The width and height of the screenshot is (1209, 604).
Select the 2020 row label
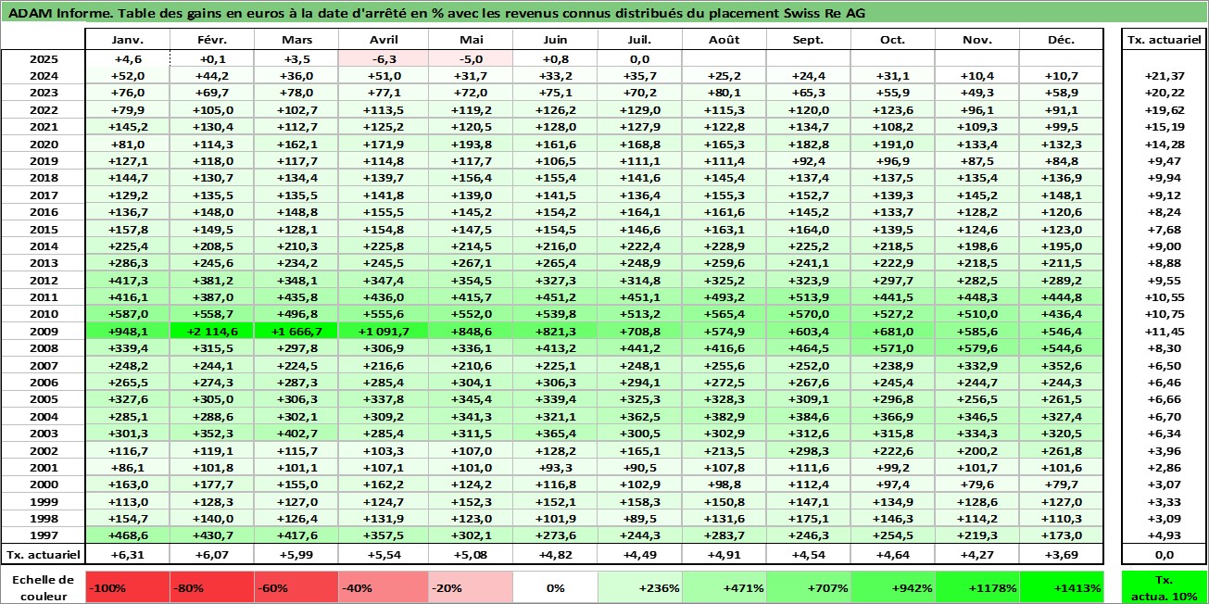click(x=43, y=144)
